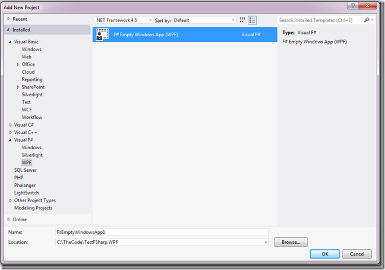Image resolution: width=385 pixels, height=270 pixels.
Task: Select Silverlight under Visual F#
Action: click(x=32, y=155)
